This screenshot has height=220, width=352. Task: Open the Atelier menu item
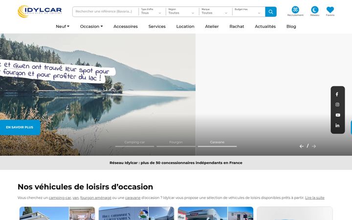pos(212,26)
